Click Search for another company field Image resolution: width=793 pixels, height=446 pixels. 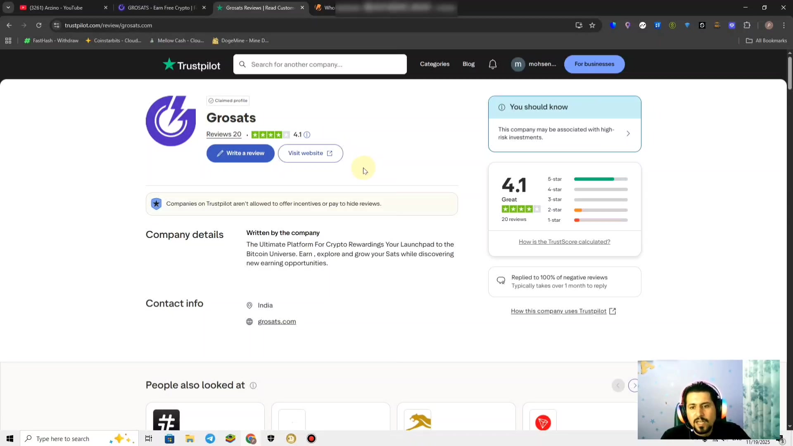tap(320, 64)
